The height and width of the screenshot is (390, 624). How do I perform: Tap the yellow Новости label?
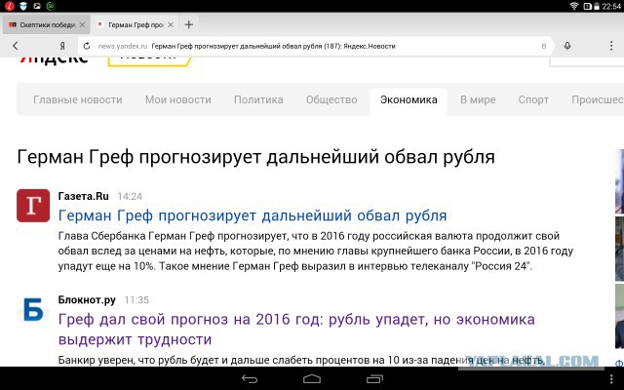[149, 60]
